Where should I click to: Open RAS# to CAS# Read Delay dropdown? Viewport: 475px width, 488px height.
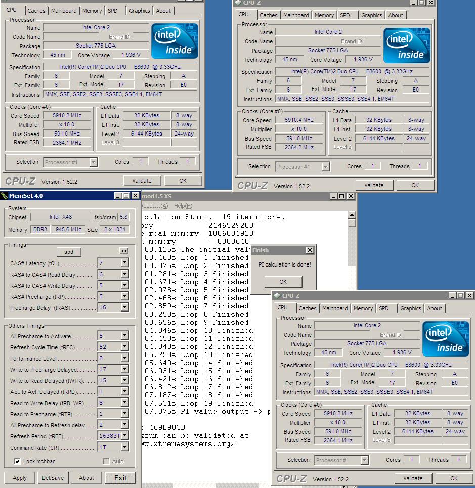124,274
